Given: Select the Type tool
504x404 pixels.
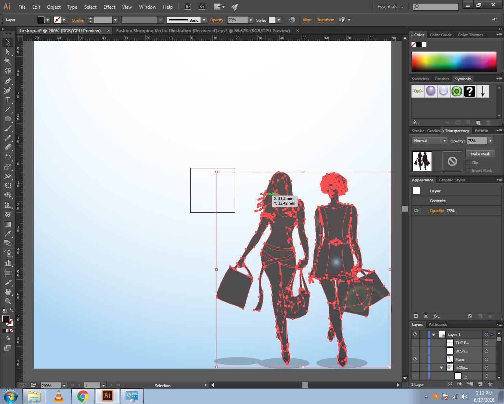Looking at the screenshot, I should click(7, 100).
